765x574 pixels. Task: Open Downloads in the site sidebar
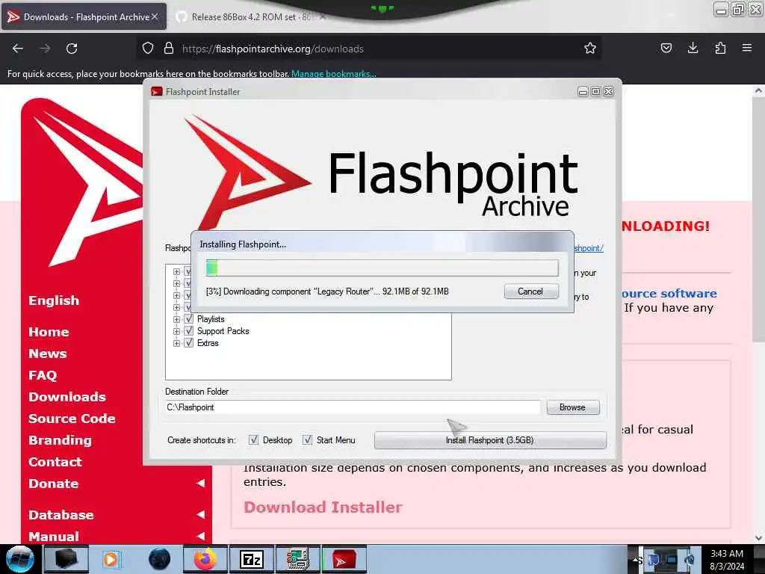click(x=66, y=397)
